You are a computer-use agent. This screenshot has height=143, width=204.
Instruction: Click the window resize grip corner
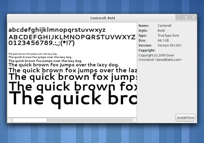pos(195,122)
